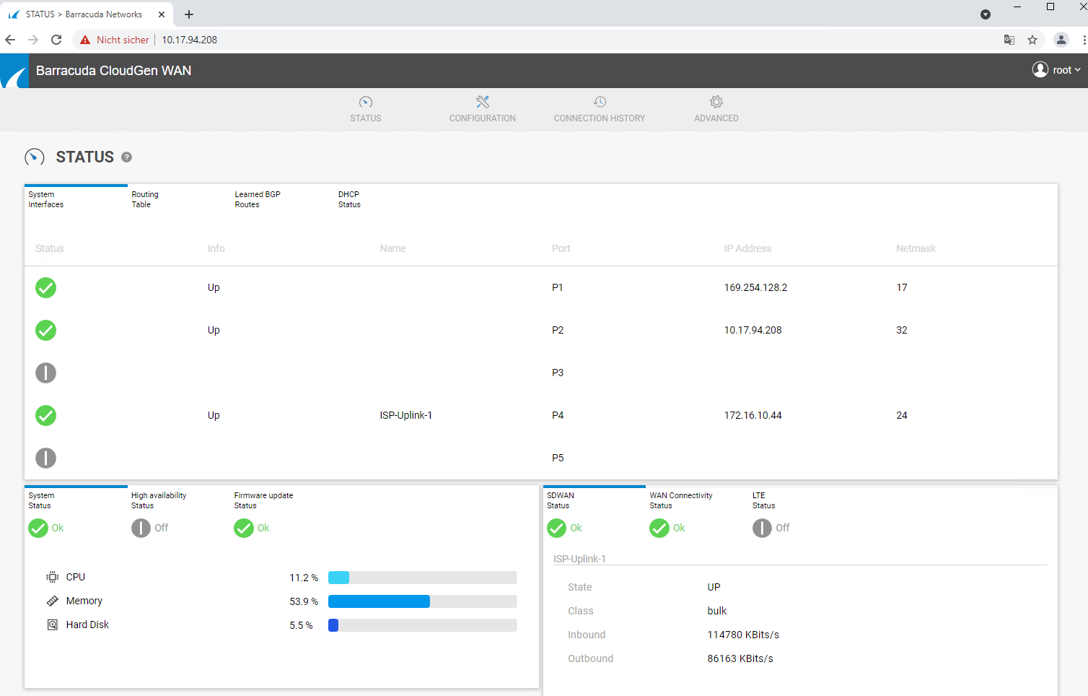Click the 'Nicht sicher' security warning icon
The image size is (1088, 696).
tap(85, 40)
